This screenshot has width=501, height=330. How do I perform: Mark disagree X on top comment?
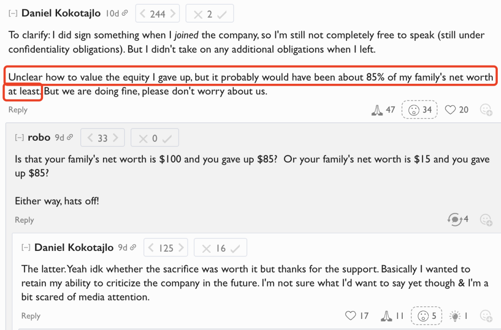coord(198,14)
